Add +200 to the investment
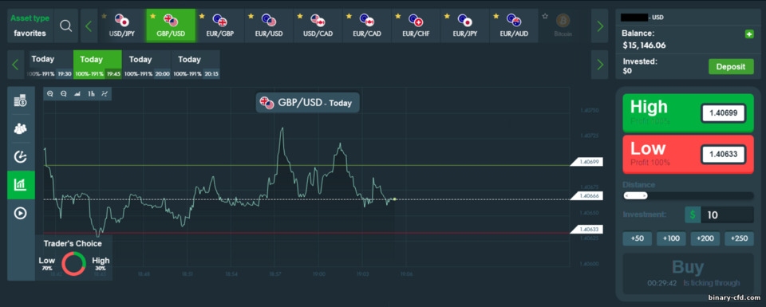Viewport: 766px width, 307px height. 705,238
